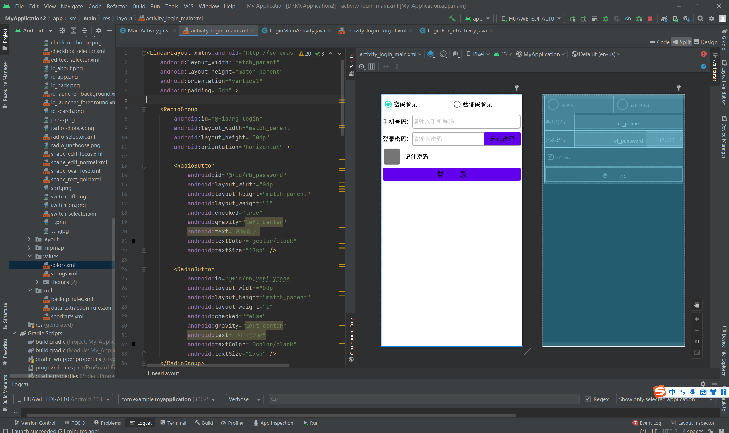
Task: Click black color swatch on line 21
Action: 134,241
